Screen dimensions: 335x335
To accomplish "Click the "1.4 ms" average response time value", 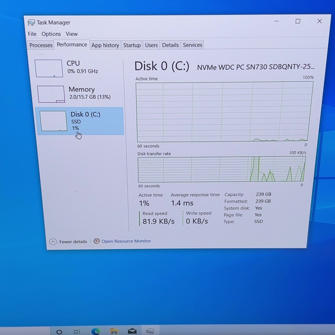I will 182,203.
